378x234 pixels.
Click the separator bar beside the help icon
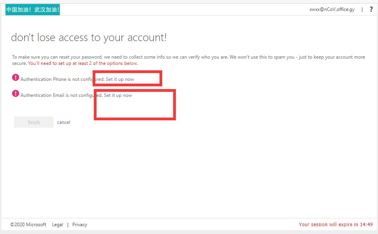click(x=362, y=10)
